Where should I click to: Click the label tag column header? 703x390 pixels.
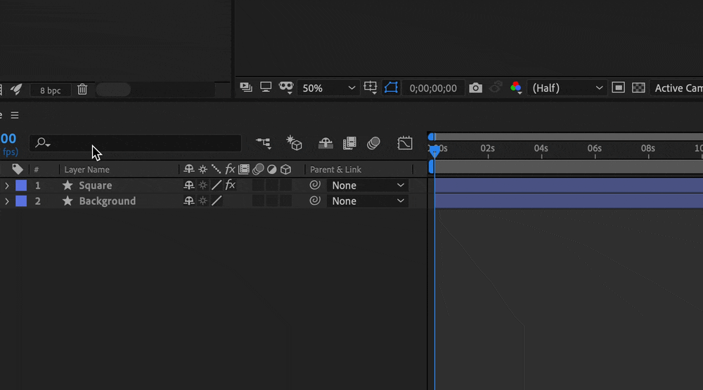[x=18, y=169]
